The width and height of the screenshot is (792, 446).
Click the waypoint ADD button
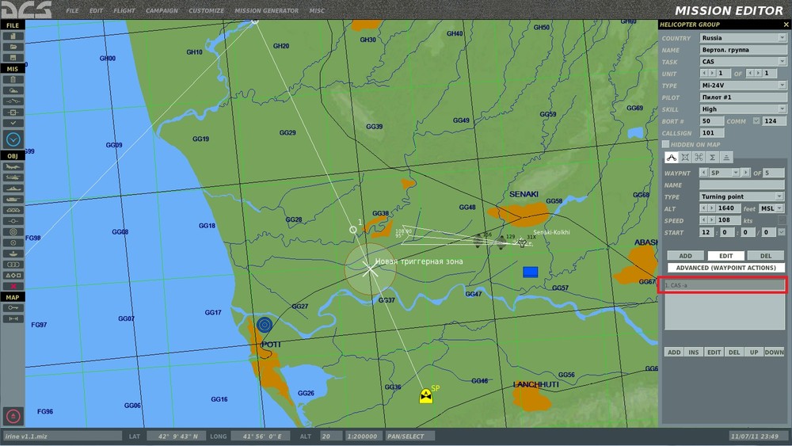tap(685, 256)
